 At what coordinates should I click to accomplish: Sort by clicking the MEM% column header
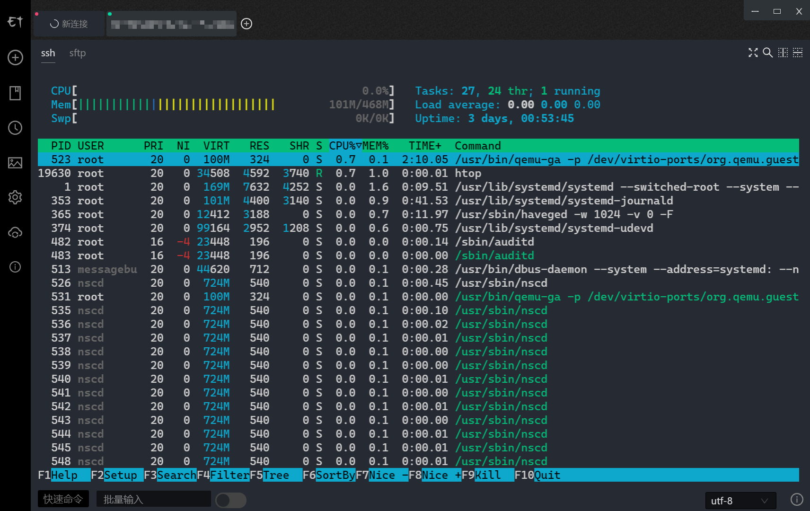click(x=376, y=146)
